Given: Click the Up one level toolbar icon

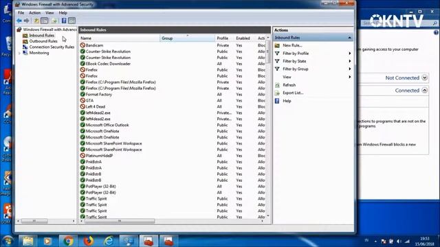Looking at the screenshot, I should coord(36,21).
